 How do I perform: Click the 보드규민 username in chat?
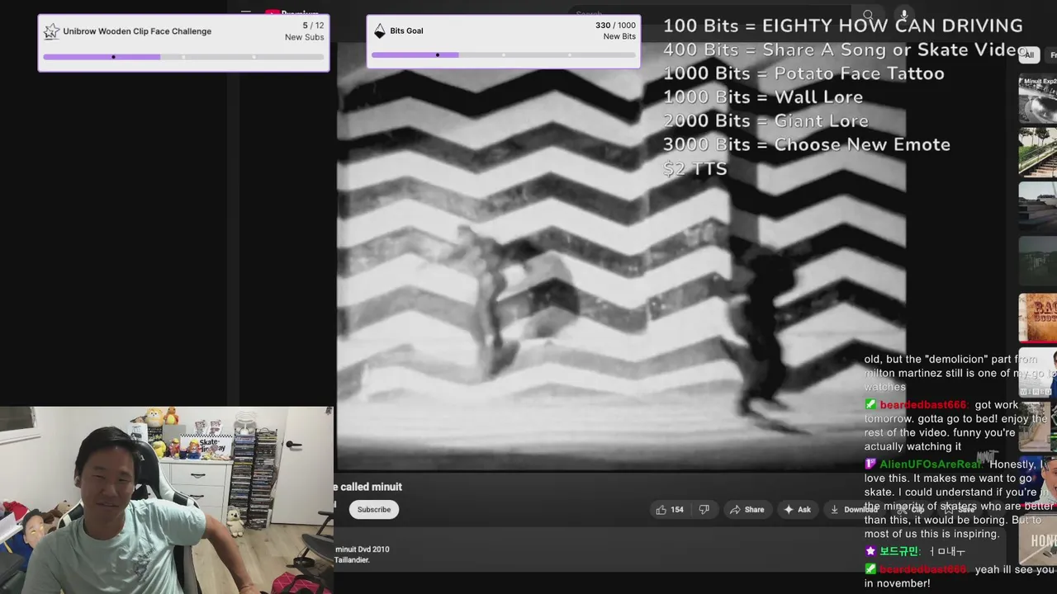point(898,551)
